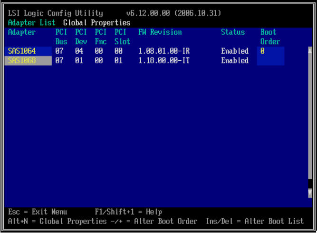The image size is (317, 233).
Task: Click version text v6.12.00.00 (2006.10.31)
Action: point(173,13)
